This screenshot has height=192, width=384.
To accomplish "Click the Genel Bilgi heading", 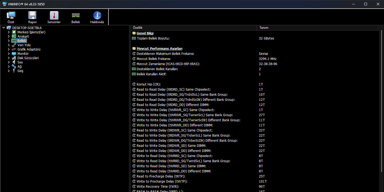I will pos(145,33).
